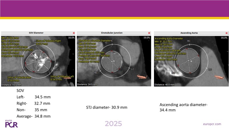Close the Sinotubular Junction panel

tap(149, 33)
